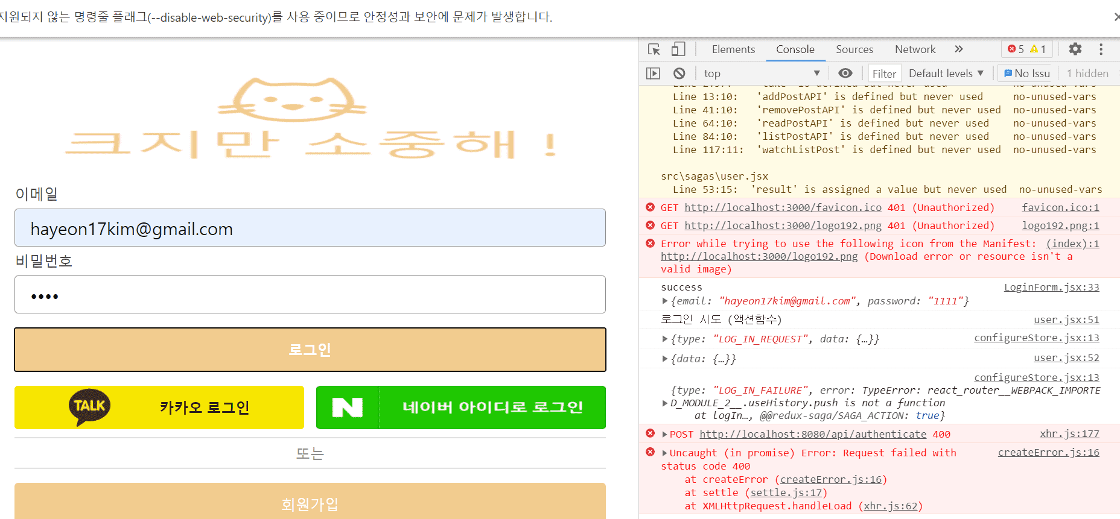
Task: Open source link LoginForm.jsx:33
Action: point(1051,287)
